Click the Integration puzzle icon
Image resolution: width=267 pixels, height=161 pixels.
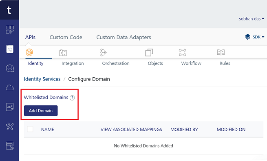[63, 53]
